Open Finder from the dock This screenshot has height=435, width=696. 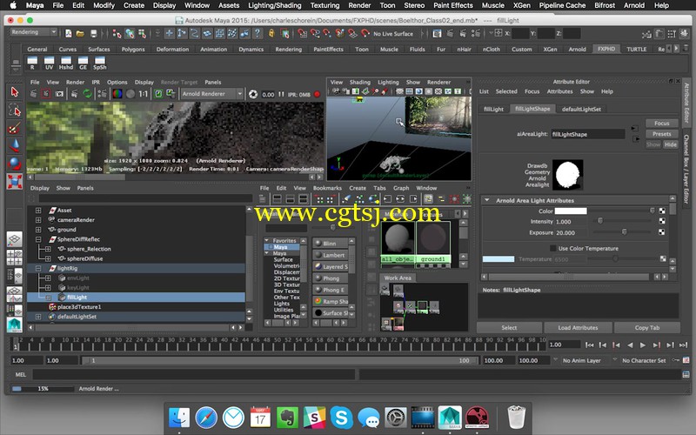(179, 418)
